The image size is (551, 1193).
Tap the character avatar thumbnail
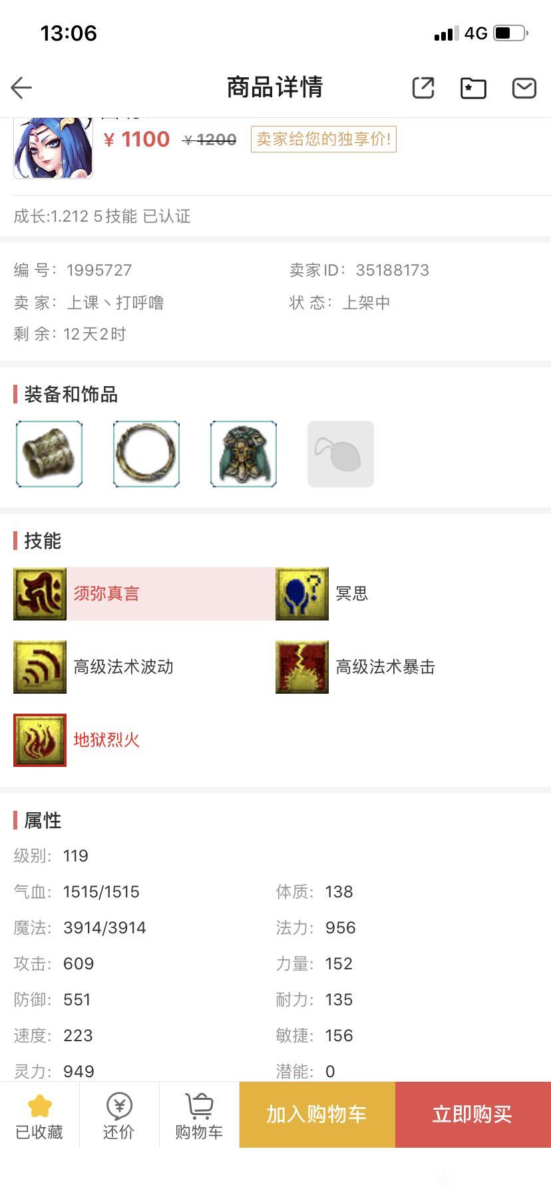(53, 148)
